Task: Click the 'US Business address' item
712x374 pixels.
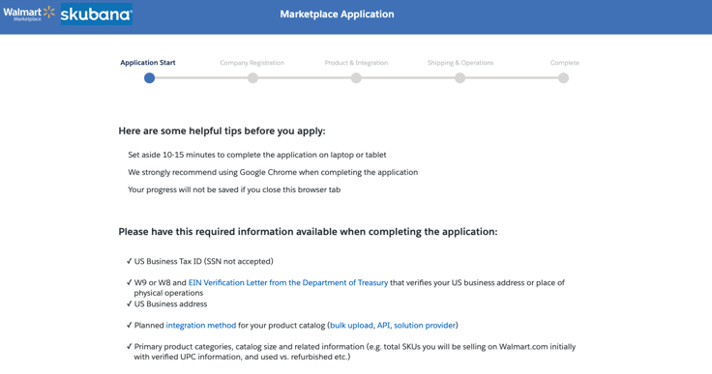Action: (x=170, y=304)
